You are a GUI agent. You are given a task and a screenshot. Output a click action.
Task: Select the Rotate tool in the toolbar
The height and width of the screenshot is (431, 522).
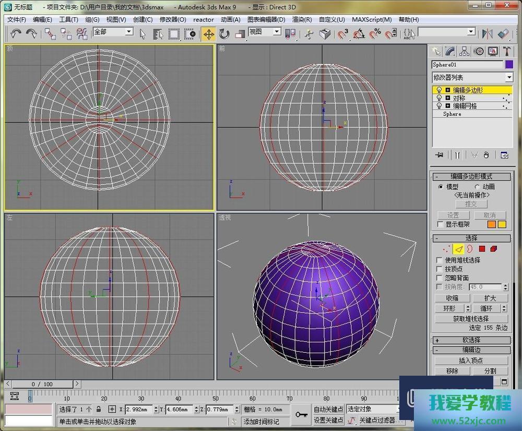coord(224,34)
